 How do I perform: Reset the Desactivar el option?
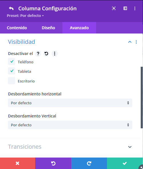(46, 54)
